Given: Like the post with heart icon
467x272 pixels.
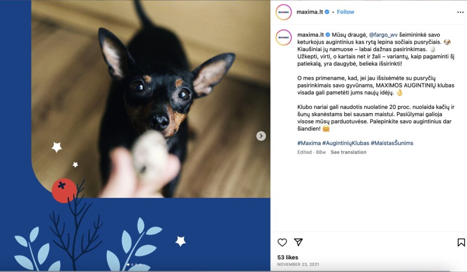Looking at the screenshot, I should [282, 242].
